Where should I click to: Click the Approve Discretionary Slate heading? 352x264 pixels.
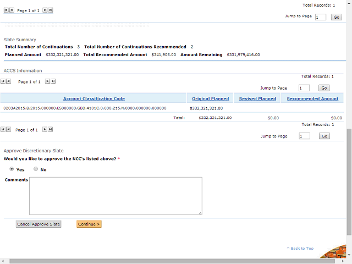(34, 151)
